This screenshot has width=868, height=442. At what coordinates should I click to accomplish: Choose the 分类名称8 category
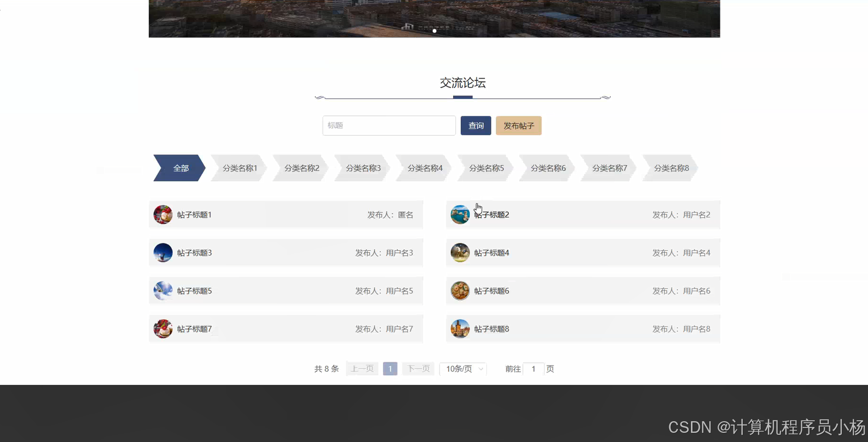pos(671,168)
